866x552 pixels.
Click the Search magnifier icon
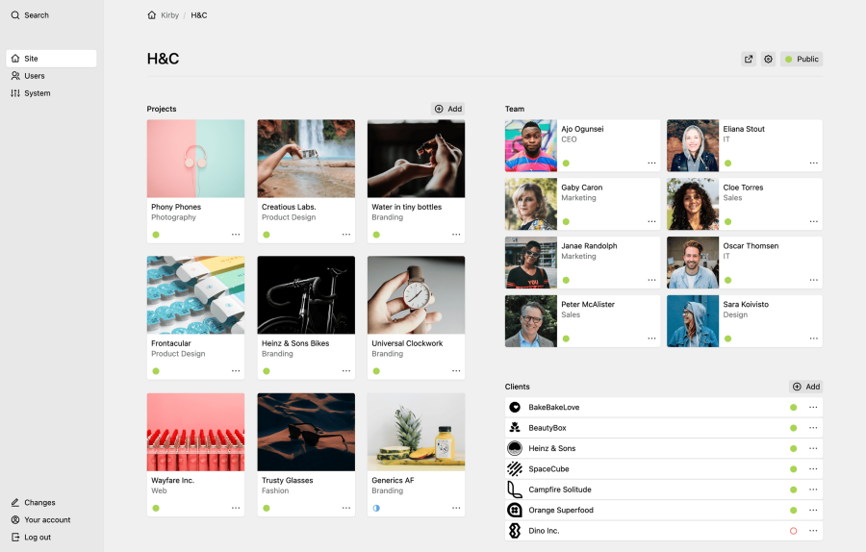point(14,14)
